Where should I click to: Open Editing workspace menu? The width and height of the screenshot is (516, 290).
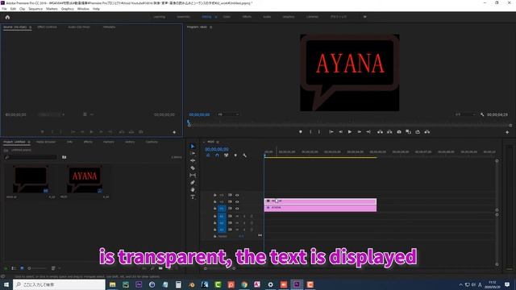click(216, 17)
